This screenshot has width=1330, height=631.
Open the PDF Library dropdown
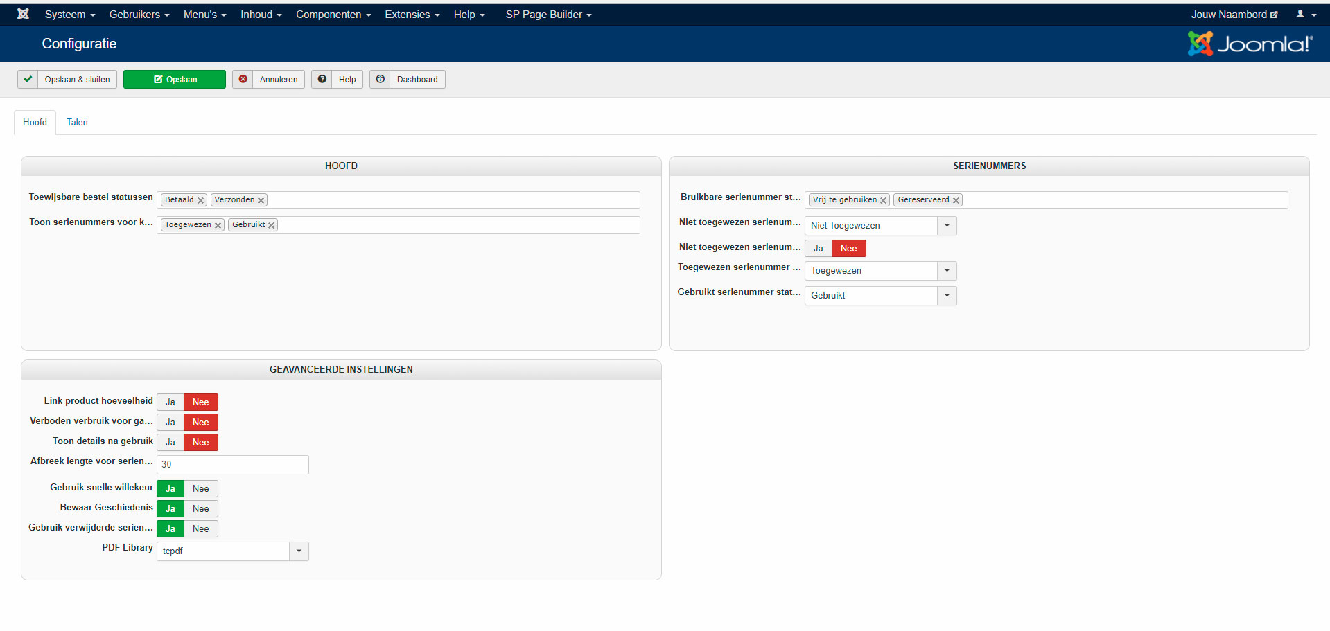(x=233, y=551)
